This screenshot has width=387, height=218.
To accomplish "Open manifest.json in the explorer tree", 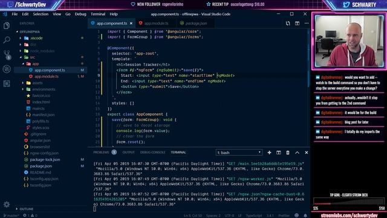I will point(44,114).
